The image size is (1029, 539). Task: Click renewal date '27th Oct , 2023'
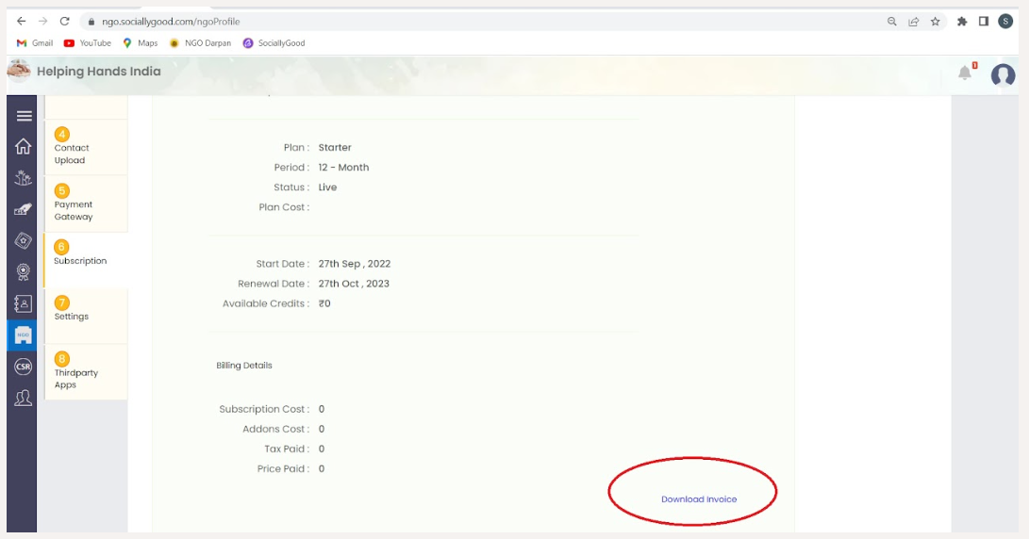click(354, 284)
